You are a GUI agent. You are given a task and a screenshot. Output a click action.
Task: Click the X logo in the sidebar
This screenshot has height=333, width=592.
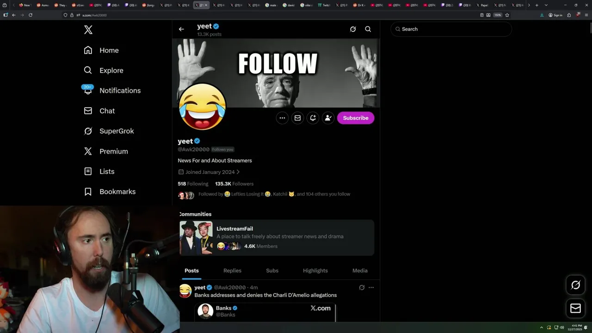tap(88, 30)
